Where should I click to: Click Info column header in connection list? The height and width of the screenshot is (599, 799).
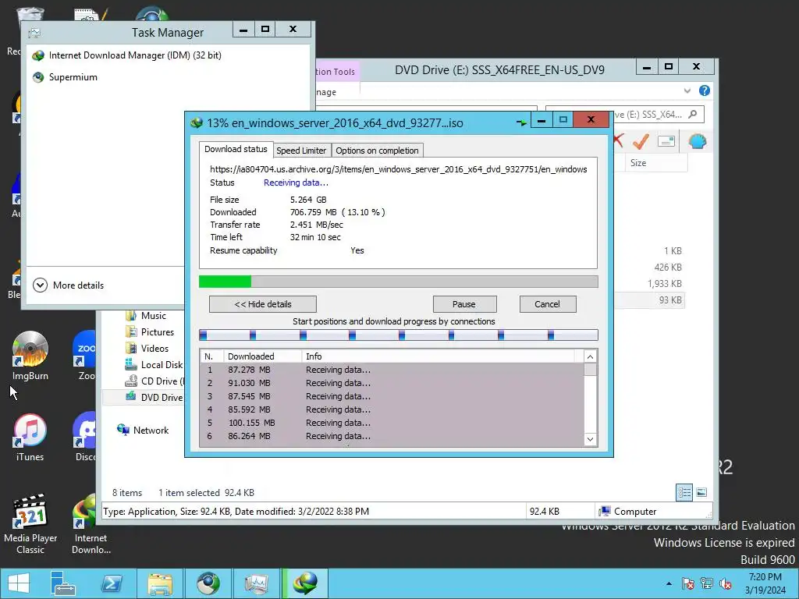click(x=439, y=356)
